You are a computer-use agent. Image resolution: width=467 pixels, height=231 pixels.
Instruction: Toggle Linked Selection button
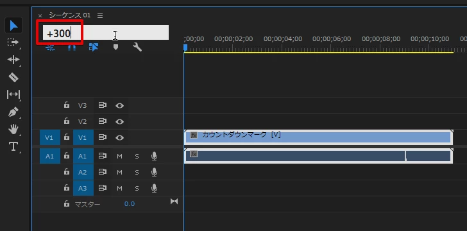(94, 47)
